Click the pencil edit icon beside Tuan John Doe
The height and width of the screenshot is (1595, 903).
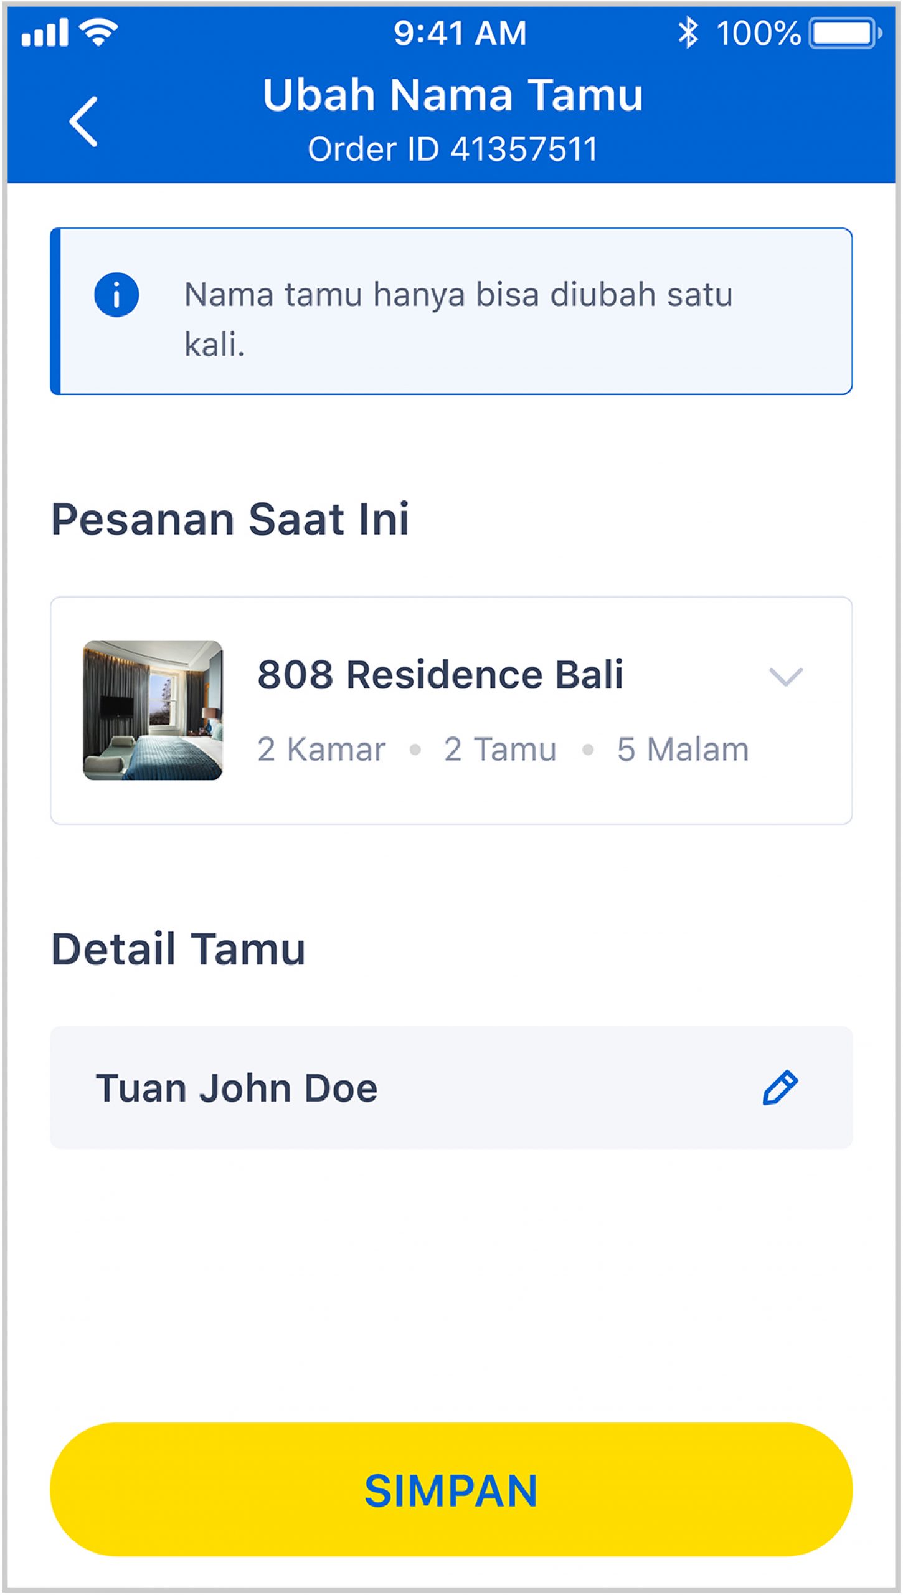point(780,1088)
